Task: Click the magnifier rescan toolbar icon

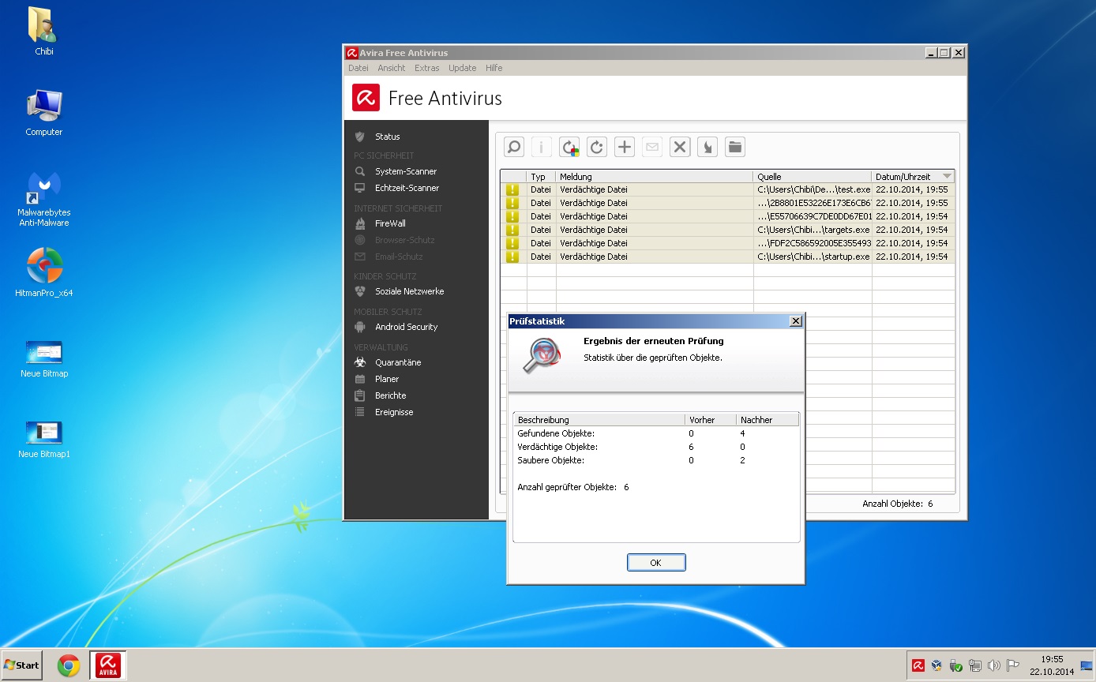Action: click(514, 147)
